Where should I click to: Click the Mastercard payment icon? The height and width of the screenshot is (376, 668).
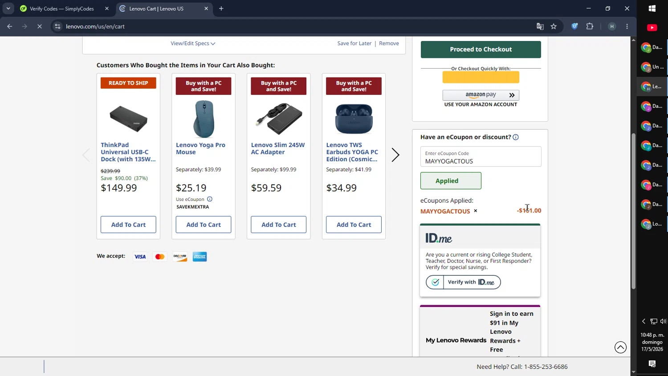[160, 257]
